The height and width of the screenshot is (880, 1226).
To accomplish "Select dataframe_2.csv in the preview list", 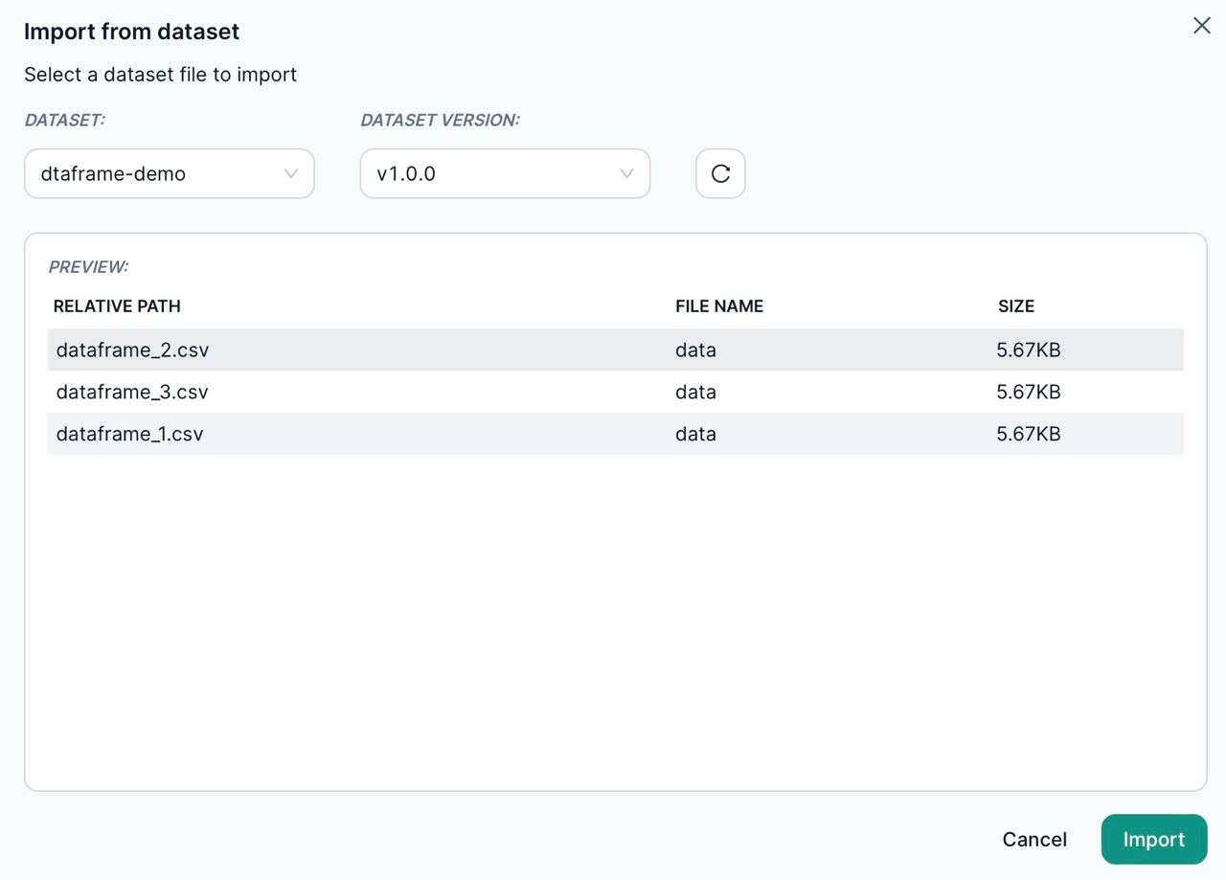I will click(x=131, y=350).
